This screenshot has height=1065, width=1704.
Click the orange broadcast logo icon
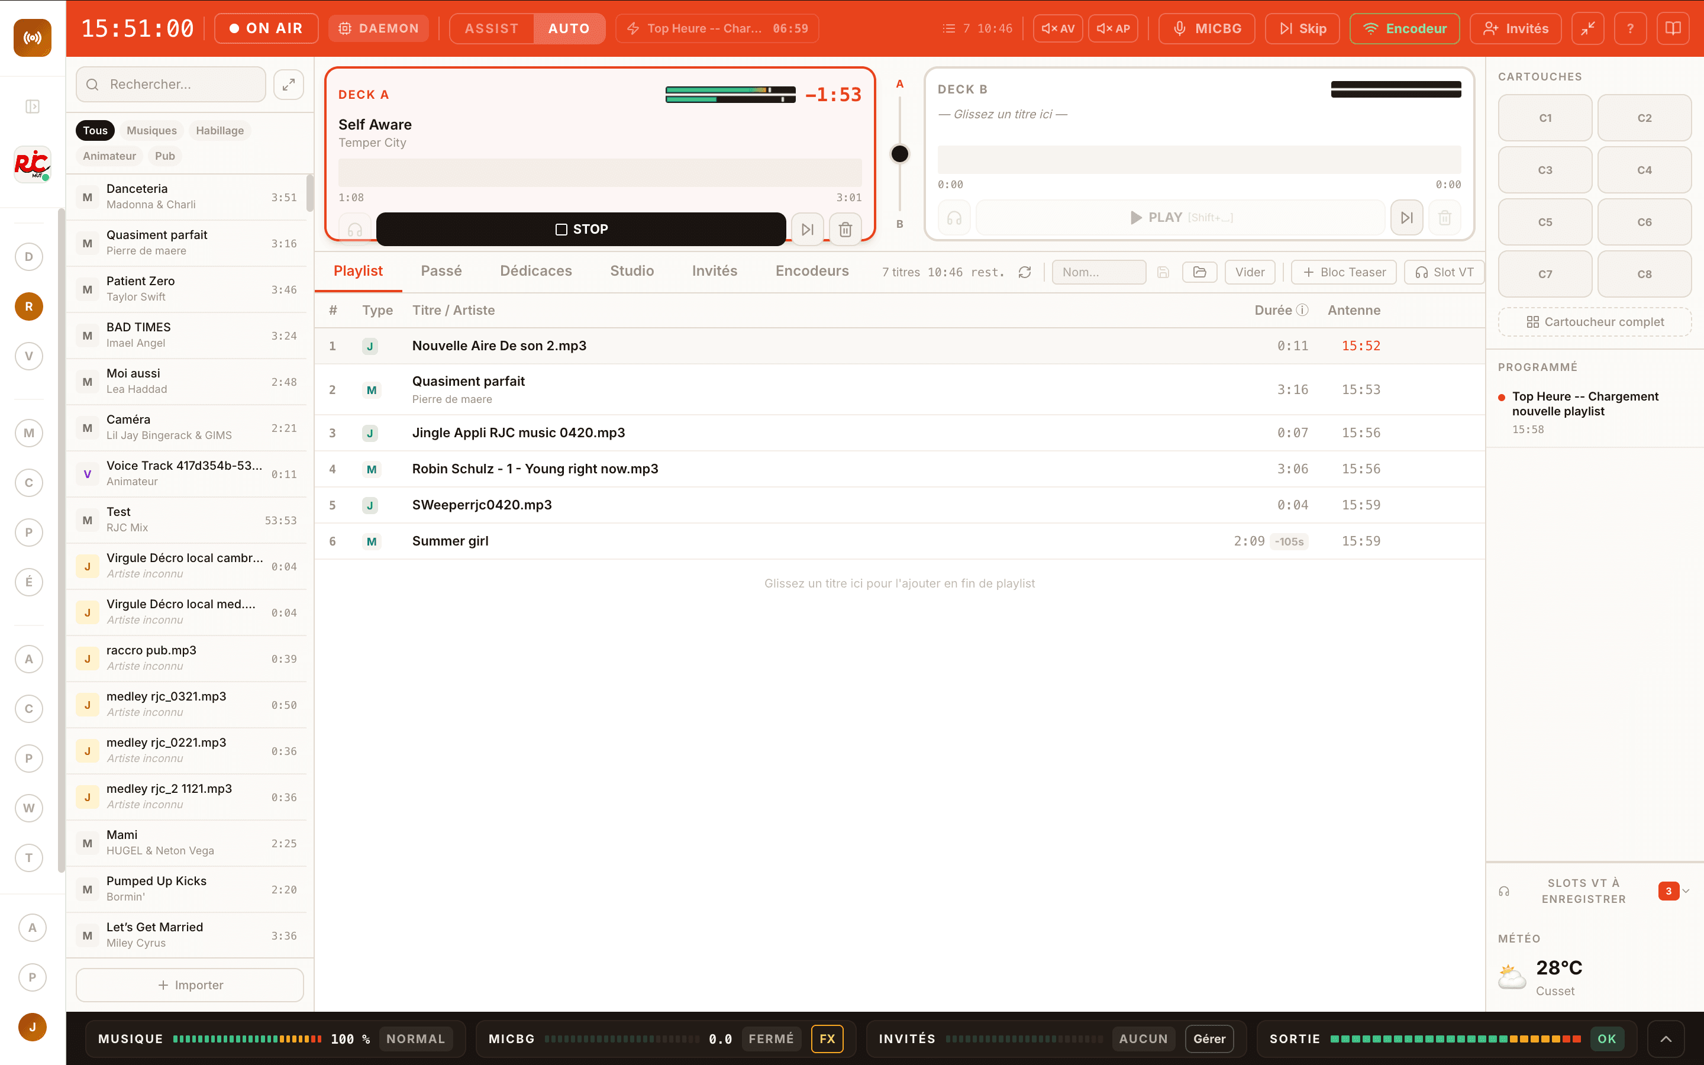[x=33, y=37]
